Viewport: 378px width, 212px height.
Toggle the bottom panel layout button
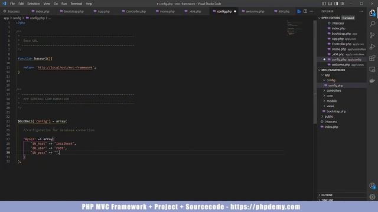330,4
